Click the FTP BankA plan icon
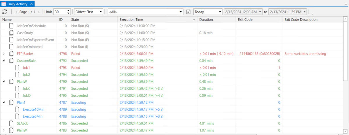Viewport: 349px width, 135px height. tap(11, 54)
